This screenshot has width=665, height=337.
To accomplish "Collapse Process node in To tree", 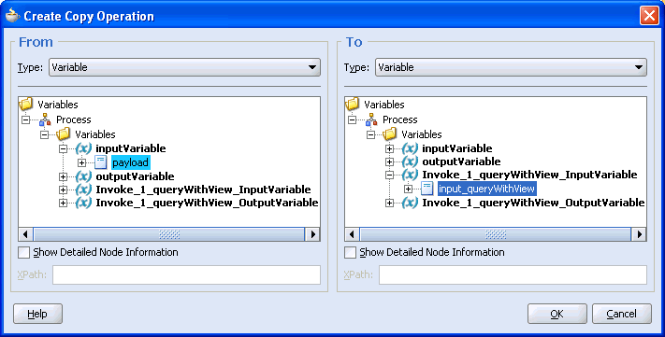I will point(353,119).
